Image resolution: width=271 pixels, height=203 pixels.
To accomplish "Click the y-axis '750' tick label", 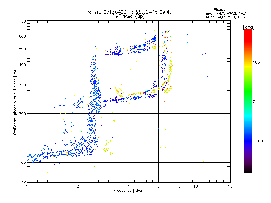I will pos(22,21).
